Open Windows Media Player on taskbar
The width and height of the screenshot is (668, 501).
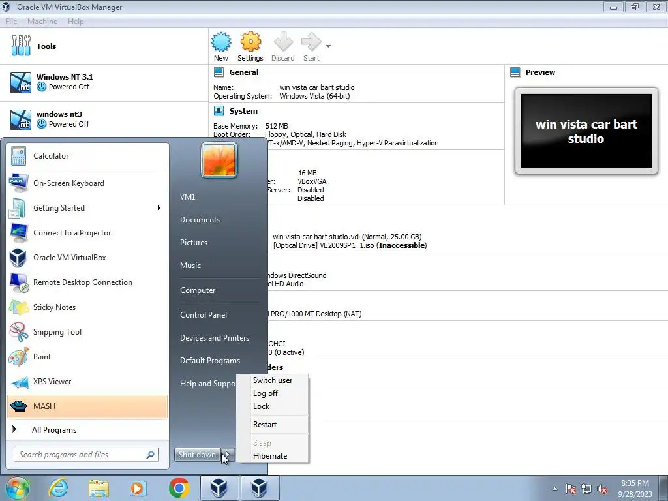[x=138, y=488]
